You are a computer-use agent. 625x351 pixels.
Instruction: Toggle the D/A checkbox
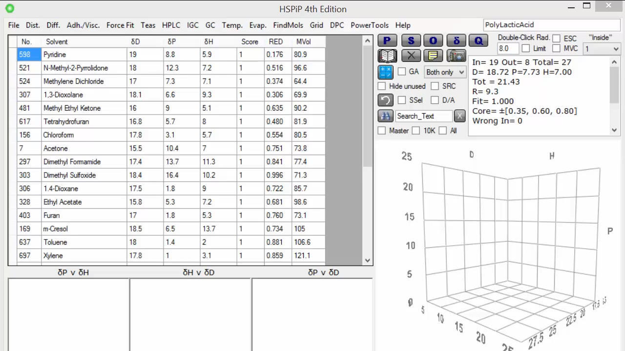coord(435,100)
